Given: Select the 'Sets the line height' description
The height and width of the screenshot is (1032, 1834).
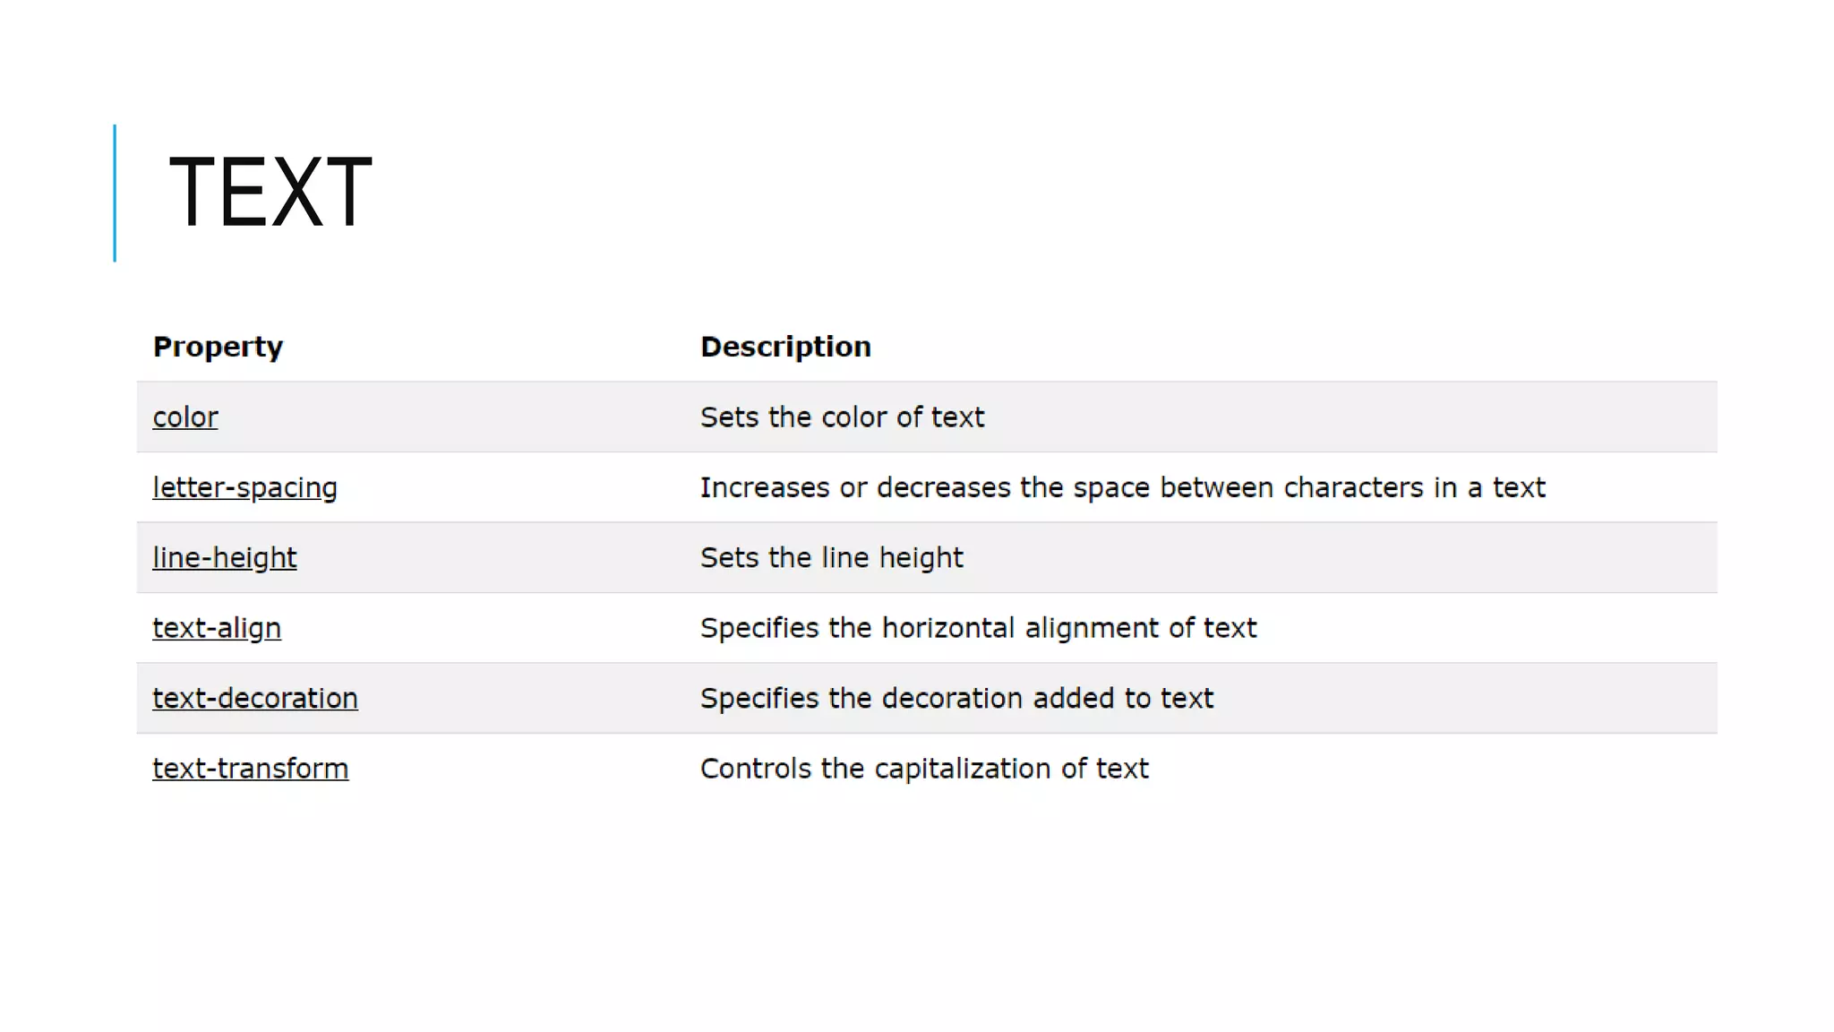Looking at the screenshot, I should (831, 558).
